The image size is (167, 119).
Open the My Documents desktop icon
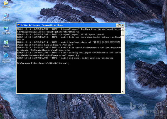point(6,4)
